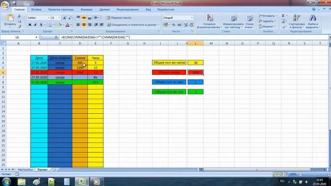Click the decrease decimal icon
Screen dimensions: 331x186
pyautogui.click(x=191, y=25)
